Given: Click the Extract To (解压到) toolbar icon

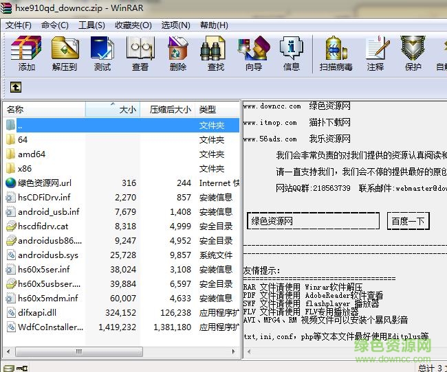Looking at the screenshot, I should (x=65, y=48).
